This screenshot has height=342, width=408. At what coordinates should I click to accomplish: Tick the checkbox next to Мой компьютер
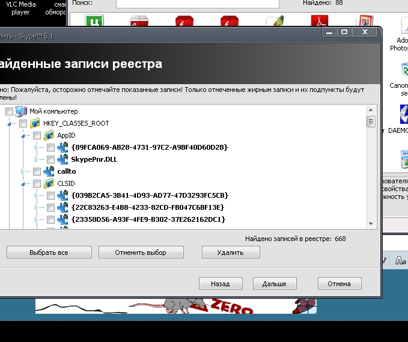(9, 111)
